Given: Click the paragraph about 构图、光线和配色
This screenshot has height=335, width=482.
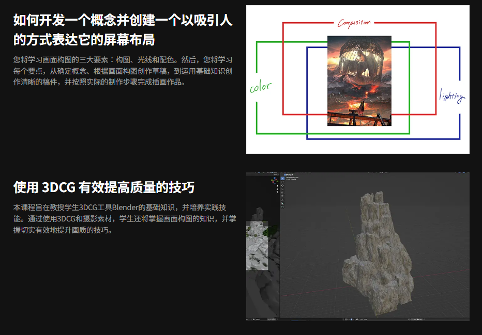Looking at the screenshot, I should click(x=123, y=71).
